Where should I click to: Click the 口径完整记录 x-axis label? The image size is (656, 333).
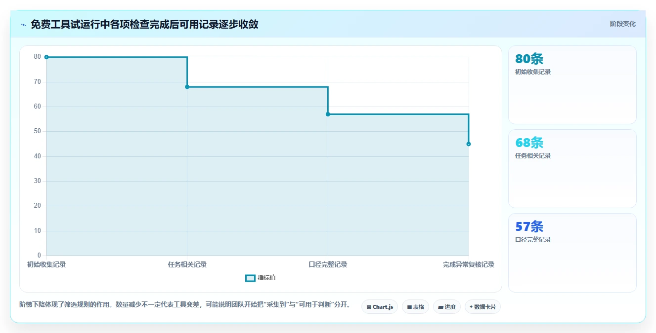(x=328, y=264)
